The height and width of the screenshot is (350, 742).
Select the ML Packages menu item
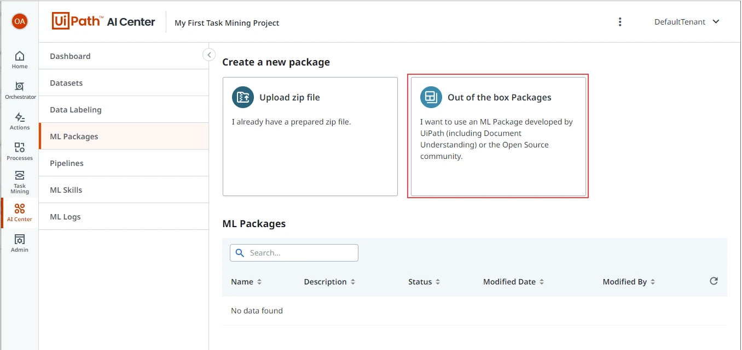(124, 137)
